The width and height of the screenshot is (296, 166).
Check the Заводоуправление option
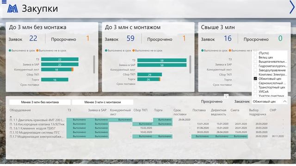coord(255,70)
